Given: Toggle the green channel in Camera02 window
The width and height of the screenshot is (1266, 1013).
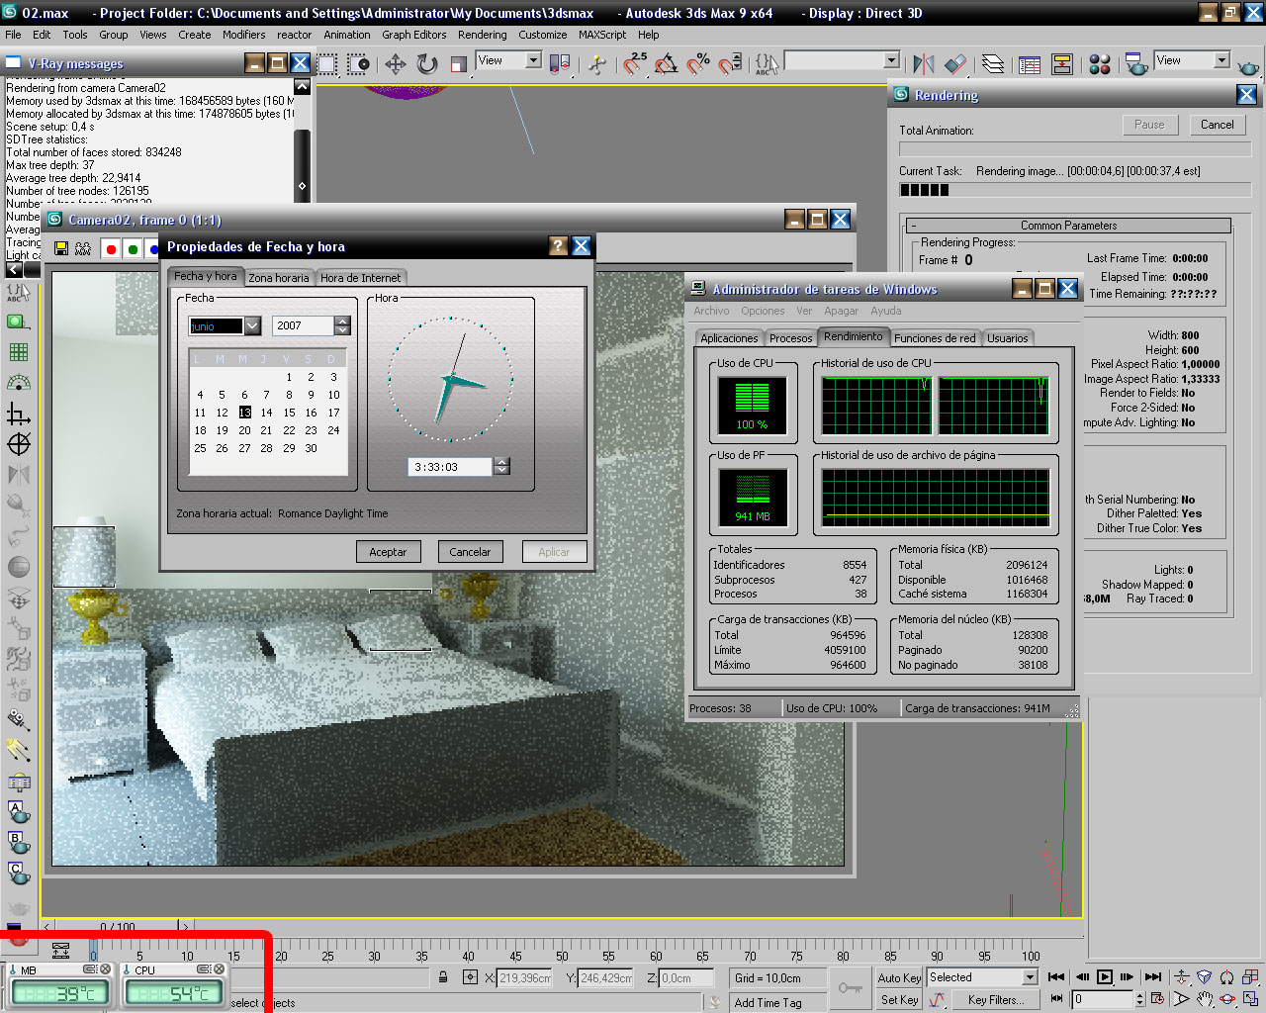Looking at the screenshot, I should pyautogui.click(x=133, y=249).
